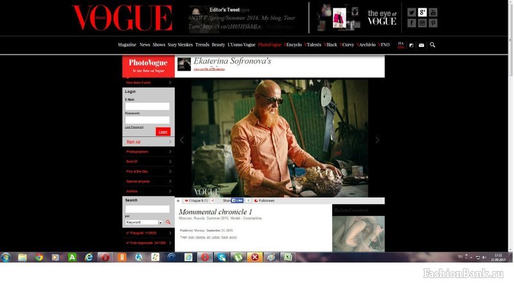Open the Magazine menu item
This screenshot has height=289, width=514.
tap(127, 44)
